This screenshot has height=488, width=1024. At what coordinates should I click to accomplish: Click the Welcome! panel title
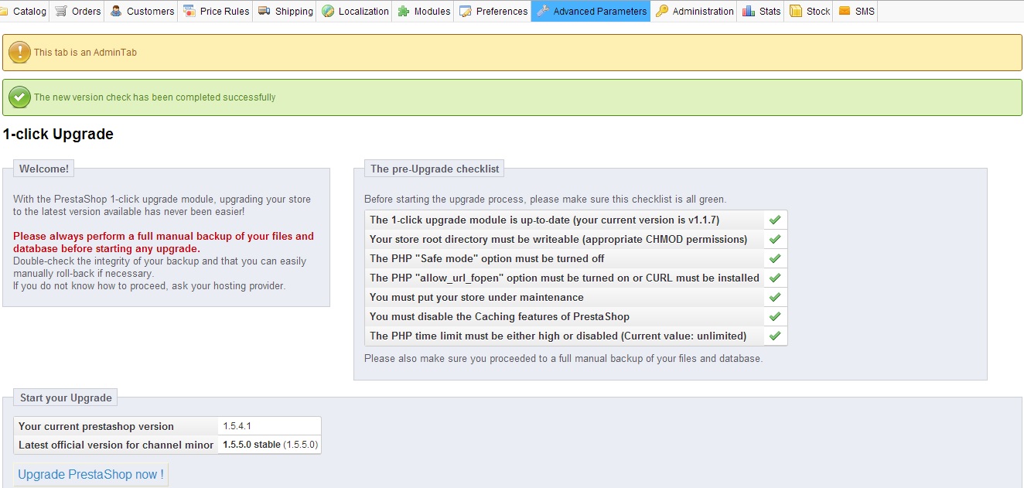(x=44, y=169)
